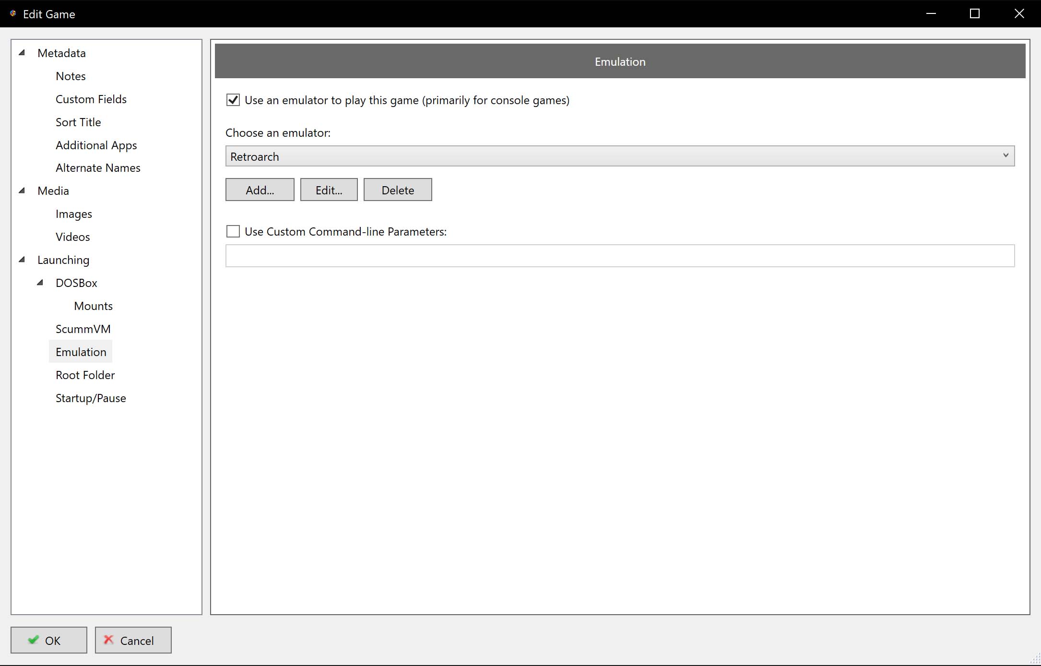The image size is (1041, 666).
Task: Click the app icon in title bar
Action: pyautogui.click(x=13, y=13)
